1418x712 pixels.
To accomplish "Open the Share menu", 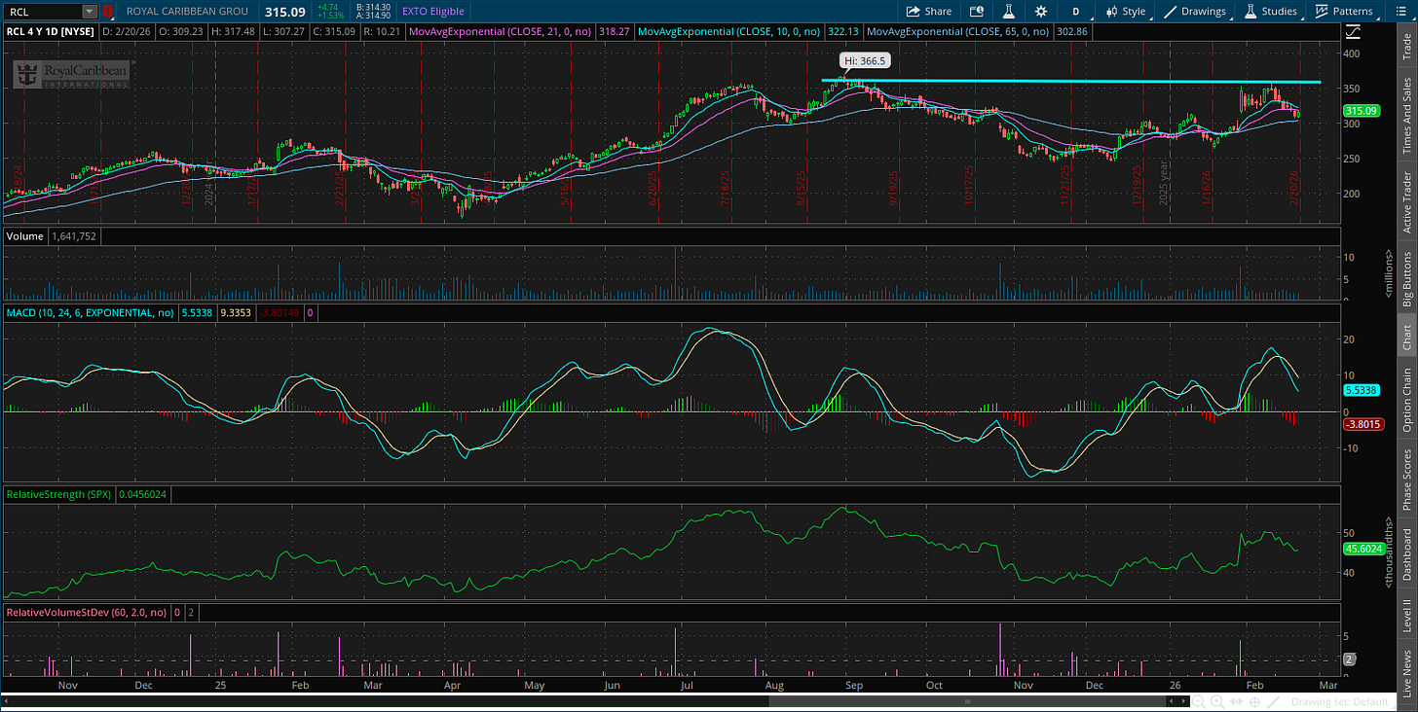I will pyautogui.click(x=928, y=12).
